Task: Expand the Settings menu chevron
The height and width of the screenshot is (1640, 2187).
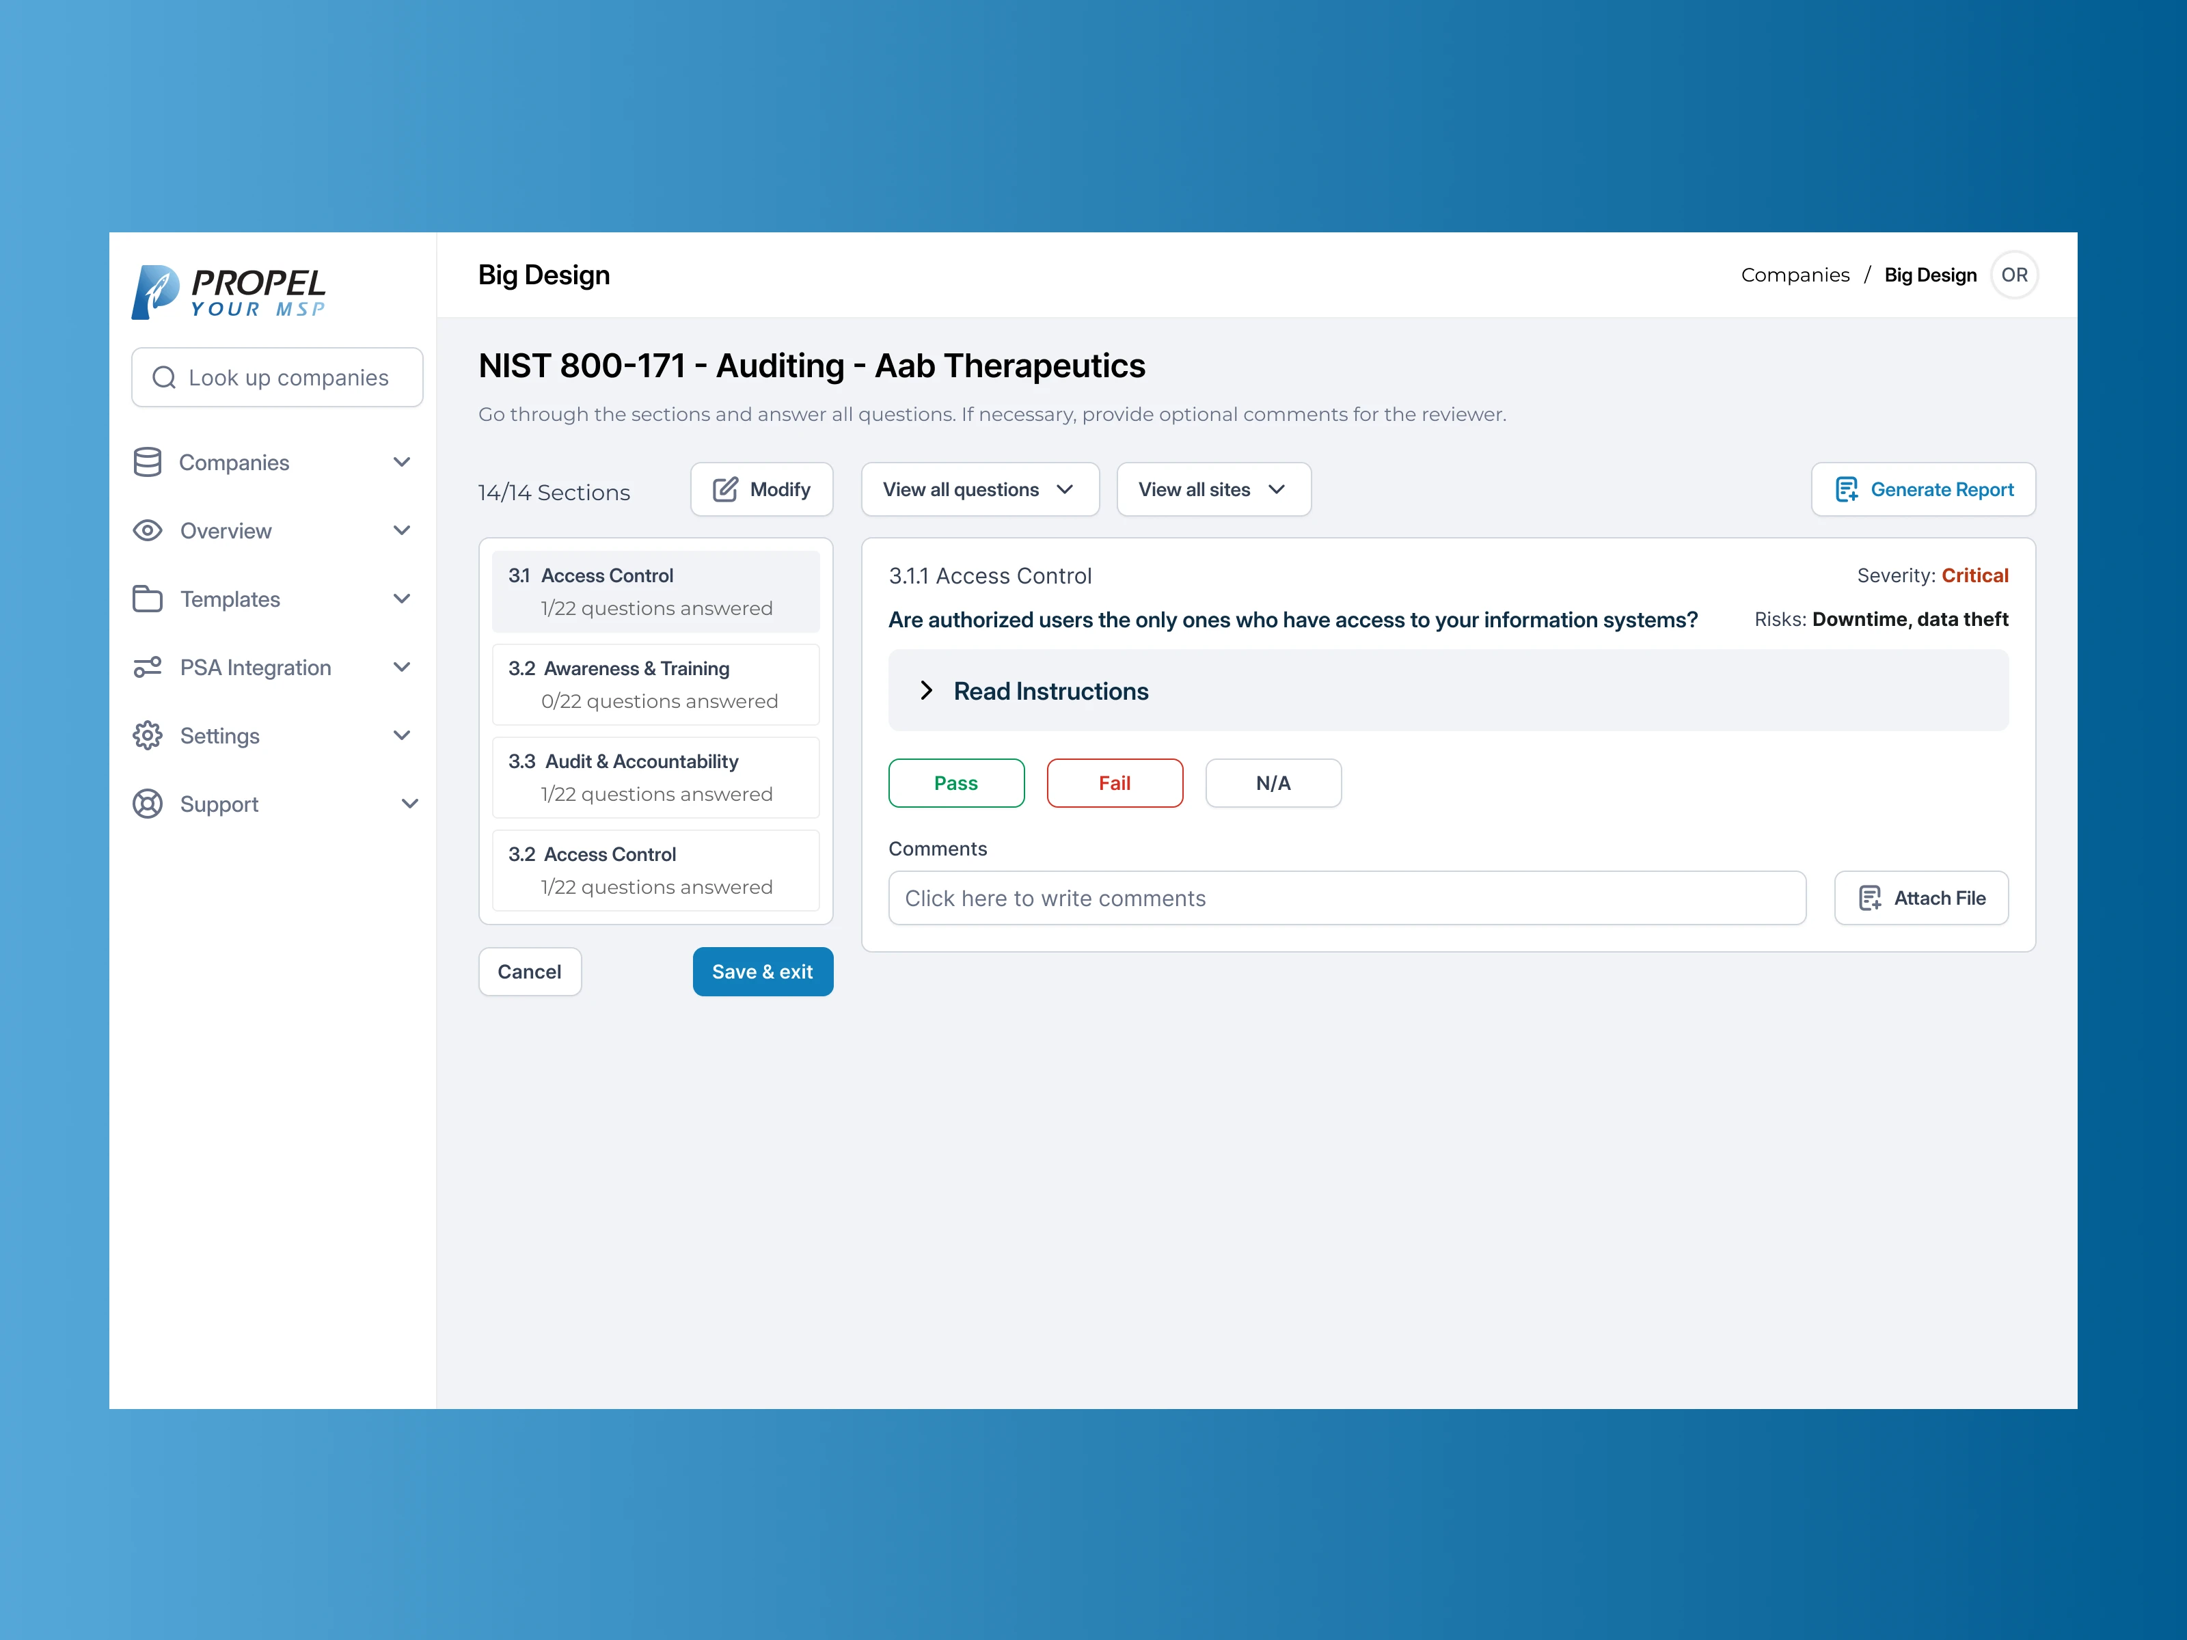Action: 401,735
